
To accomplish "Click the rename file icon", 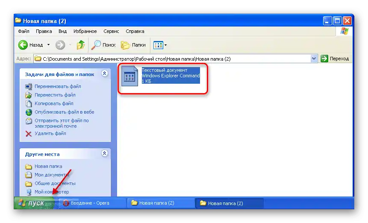I will [x=29, y=87].
